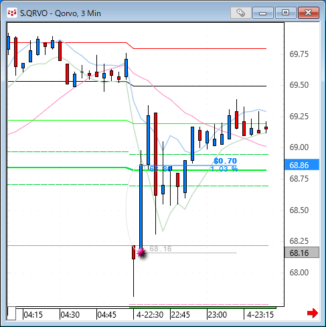The image size is (326, 327).
Task: Click the 68.50 price scale value
Action: (x=299, y=210)
